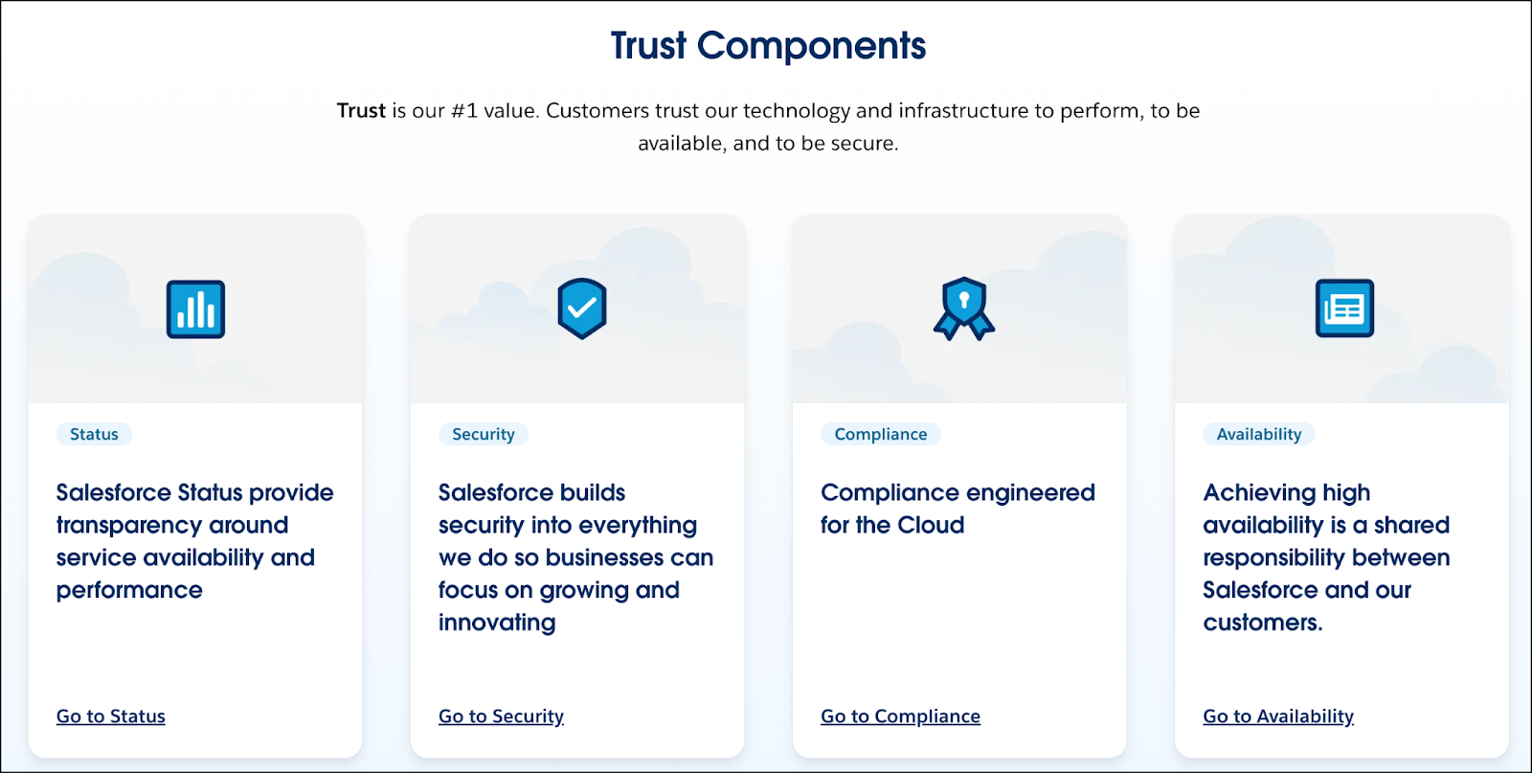Follow the Go to Security link
The width and height of the screenshot is (1532, 773).
pyautogui.click(x=500, y=716)
